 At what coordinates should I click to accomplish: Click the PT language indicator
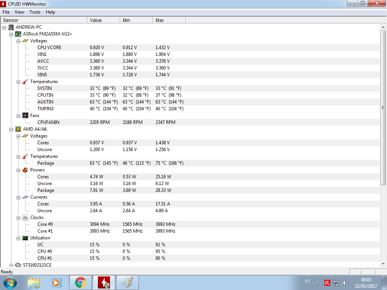point(308,282)
